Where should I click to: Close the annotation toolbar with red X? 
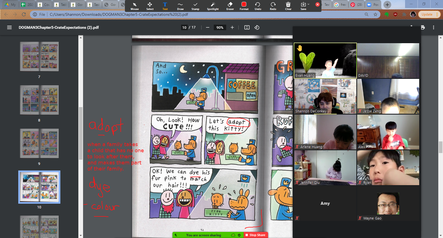tap(318, 4)
